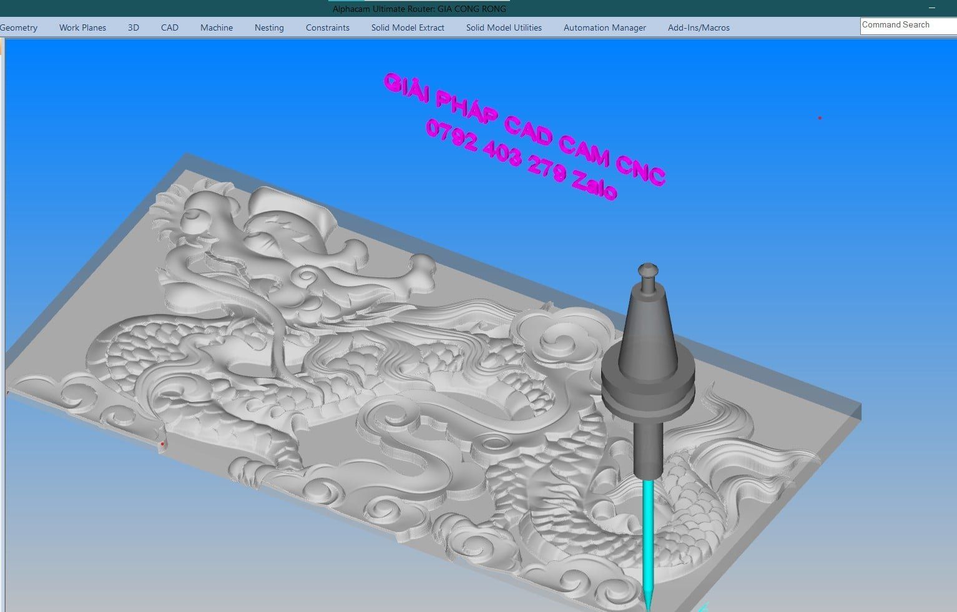The height and width of the screenshot is (612, 957).
Task: Switch to the Work Planes tab
Action: (82, 27)
